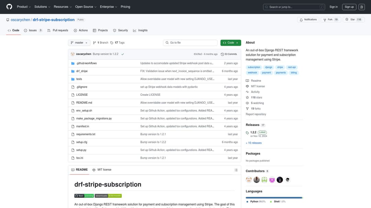This screenshot has width=371, height=208.
Task: Click the LICENSE file icon
Action: point(73,95)
